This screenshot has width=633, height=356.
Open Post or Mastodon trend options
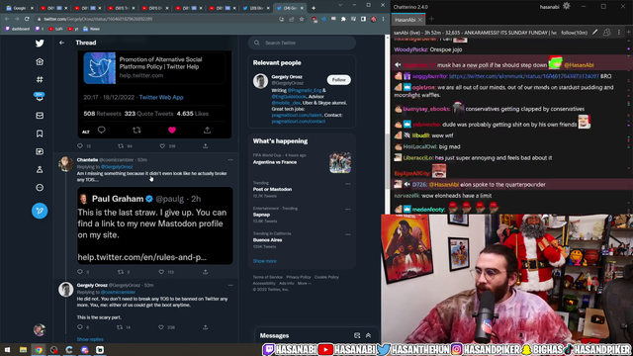(x=347, y=184)
